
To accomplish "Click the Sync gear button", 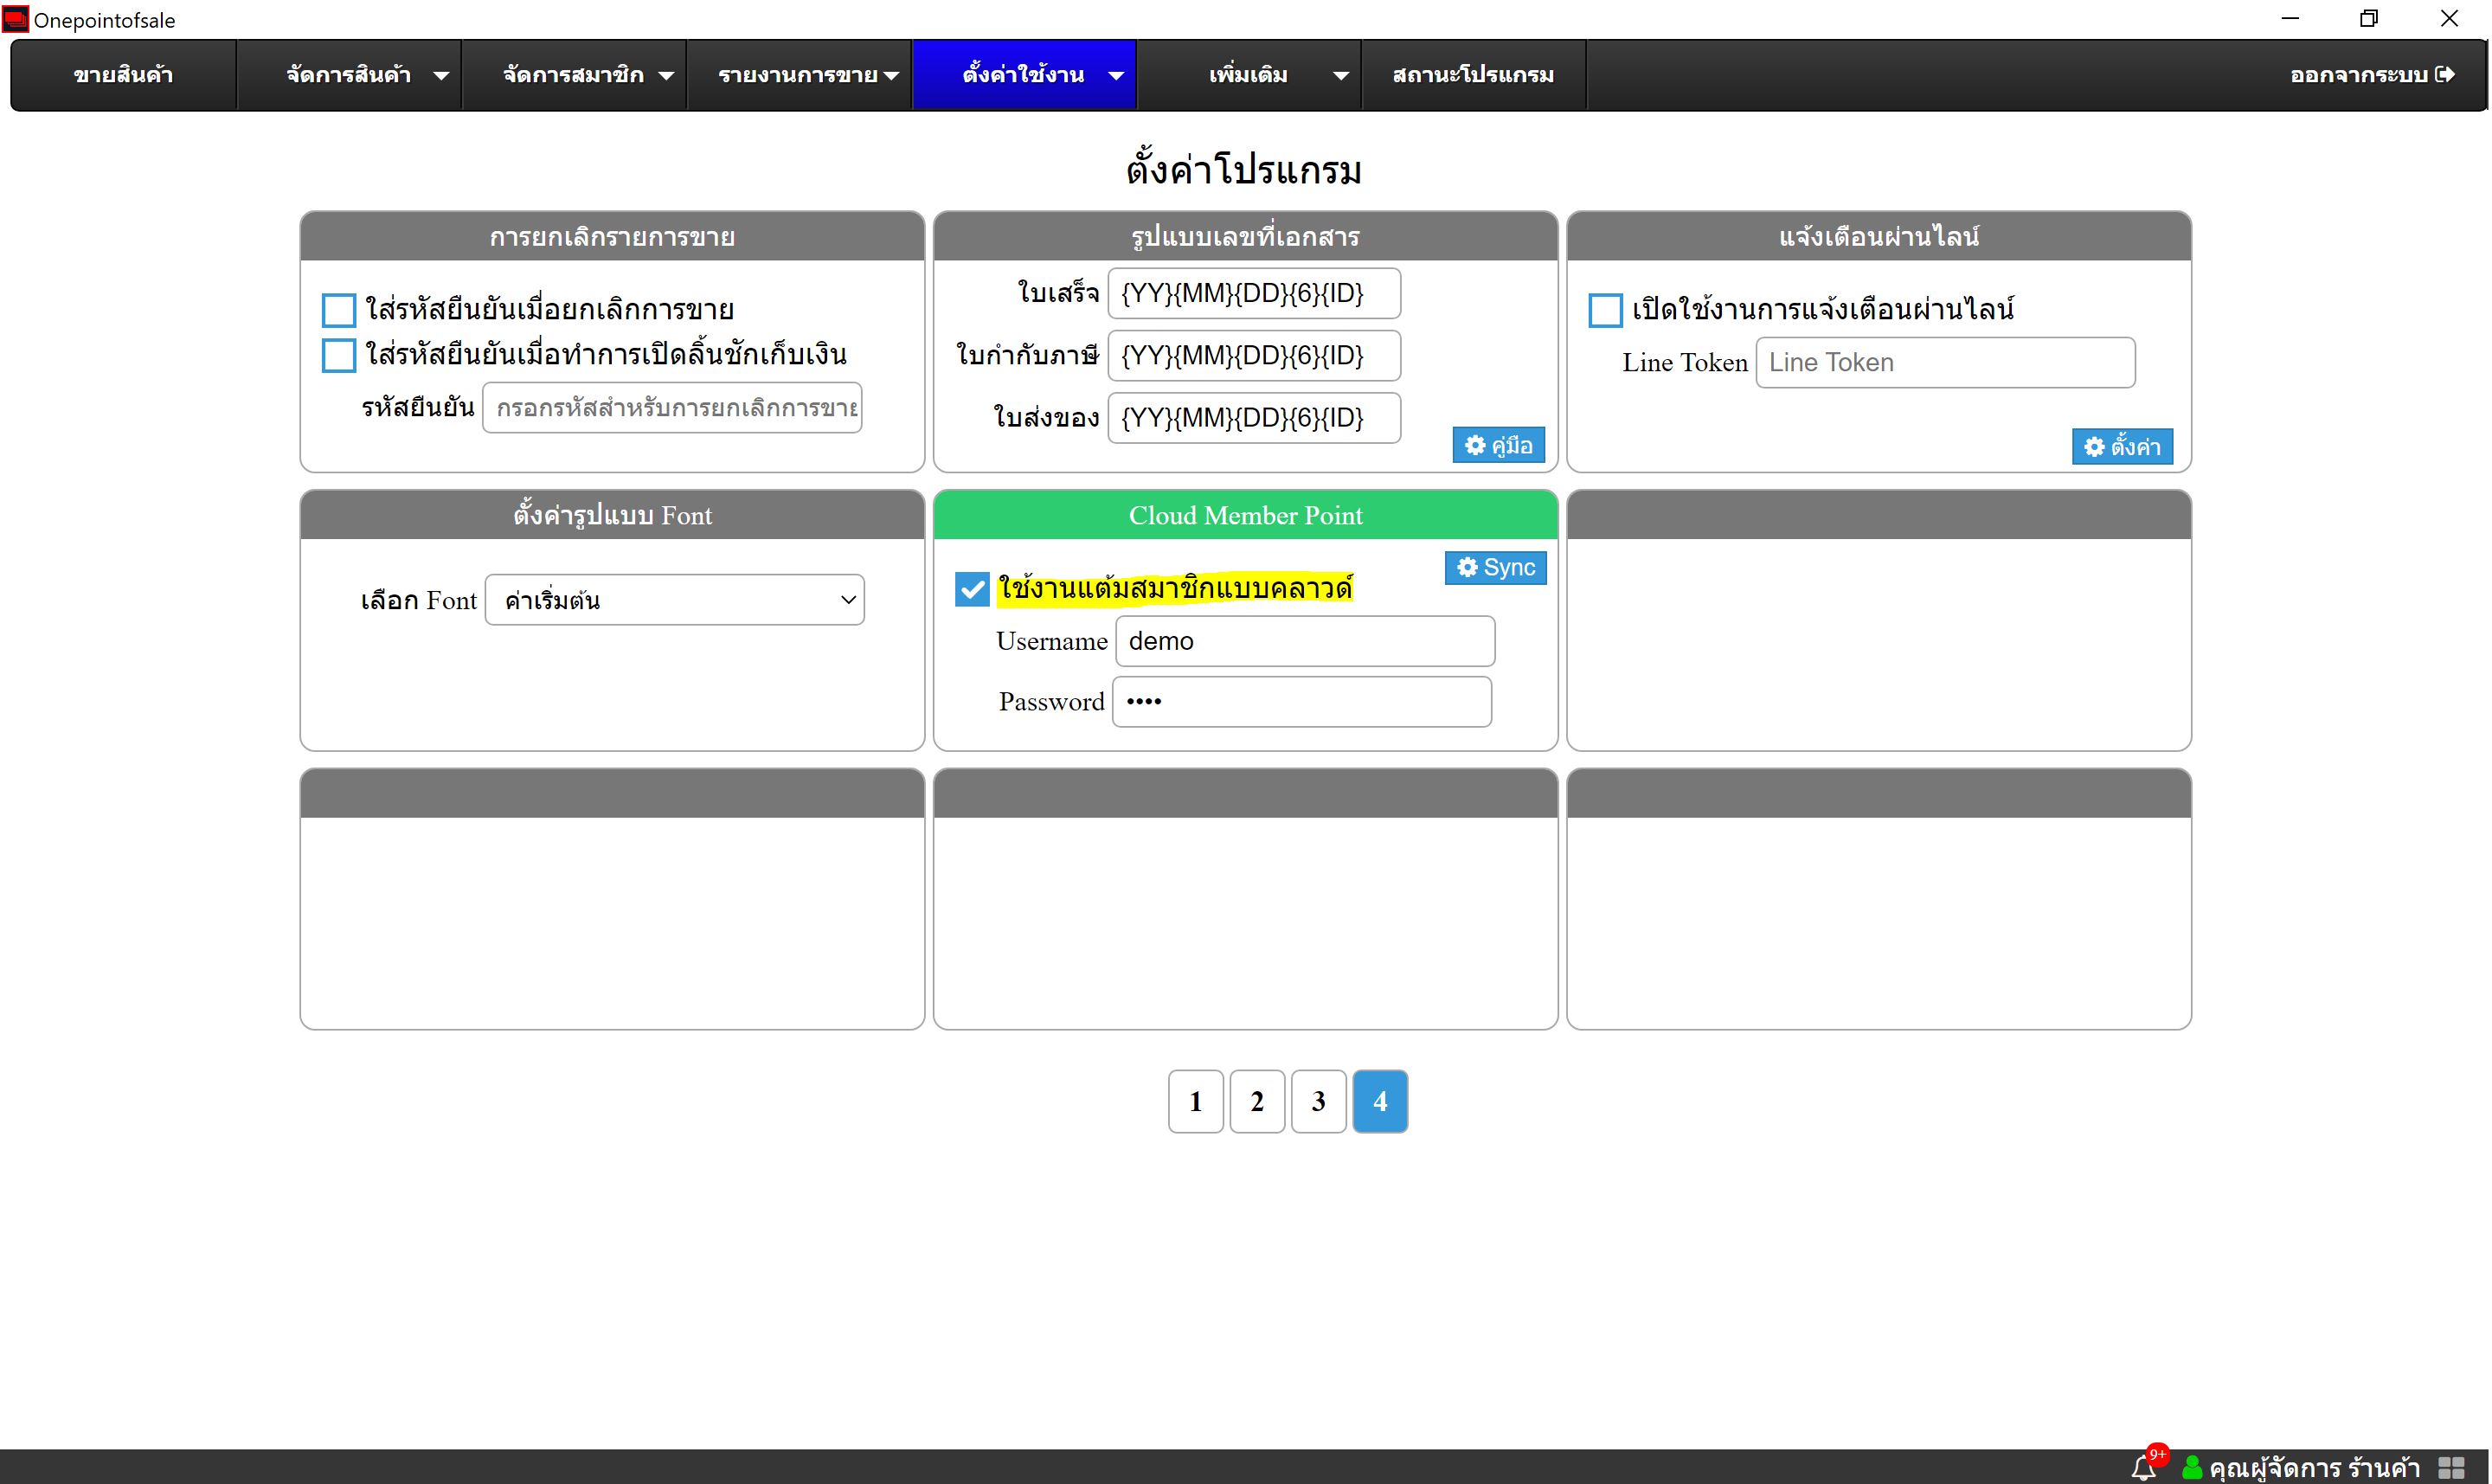I will click(1495, 568).
